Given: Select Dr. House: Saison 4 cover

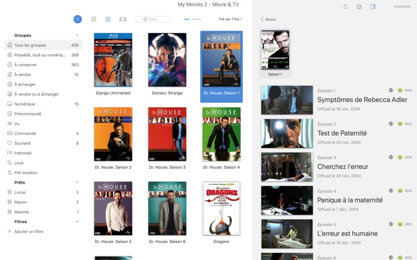Looking at the screenshot, I should (222, 134).
